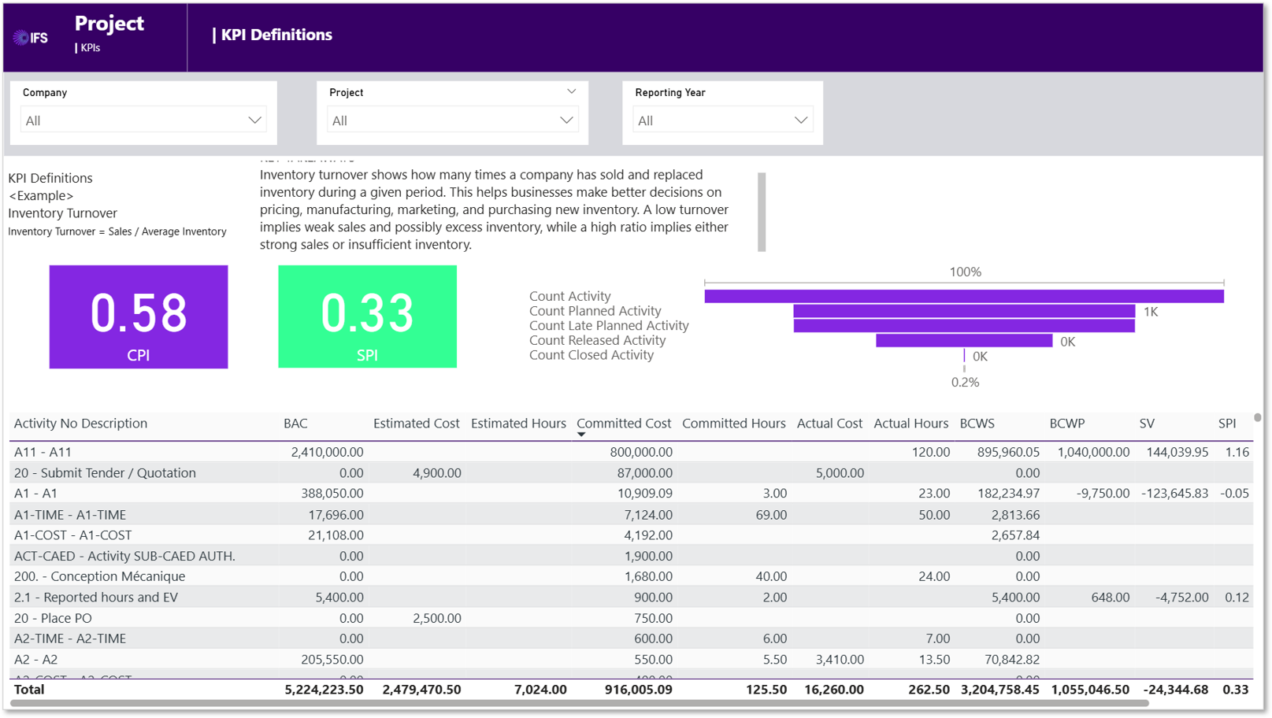
Task: Click the SV value -123,645.83
Action: 1174,494
